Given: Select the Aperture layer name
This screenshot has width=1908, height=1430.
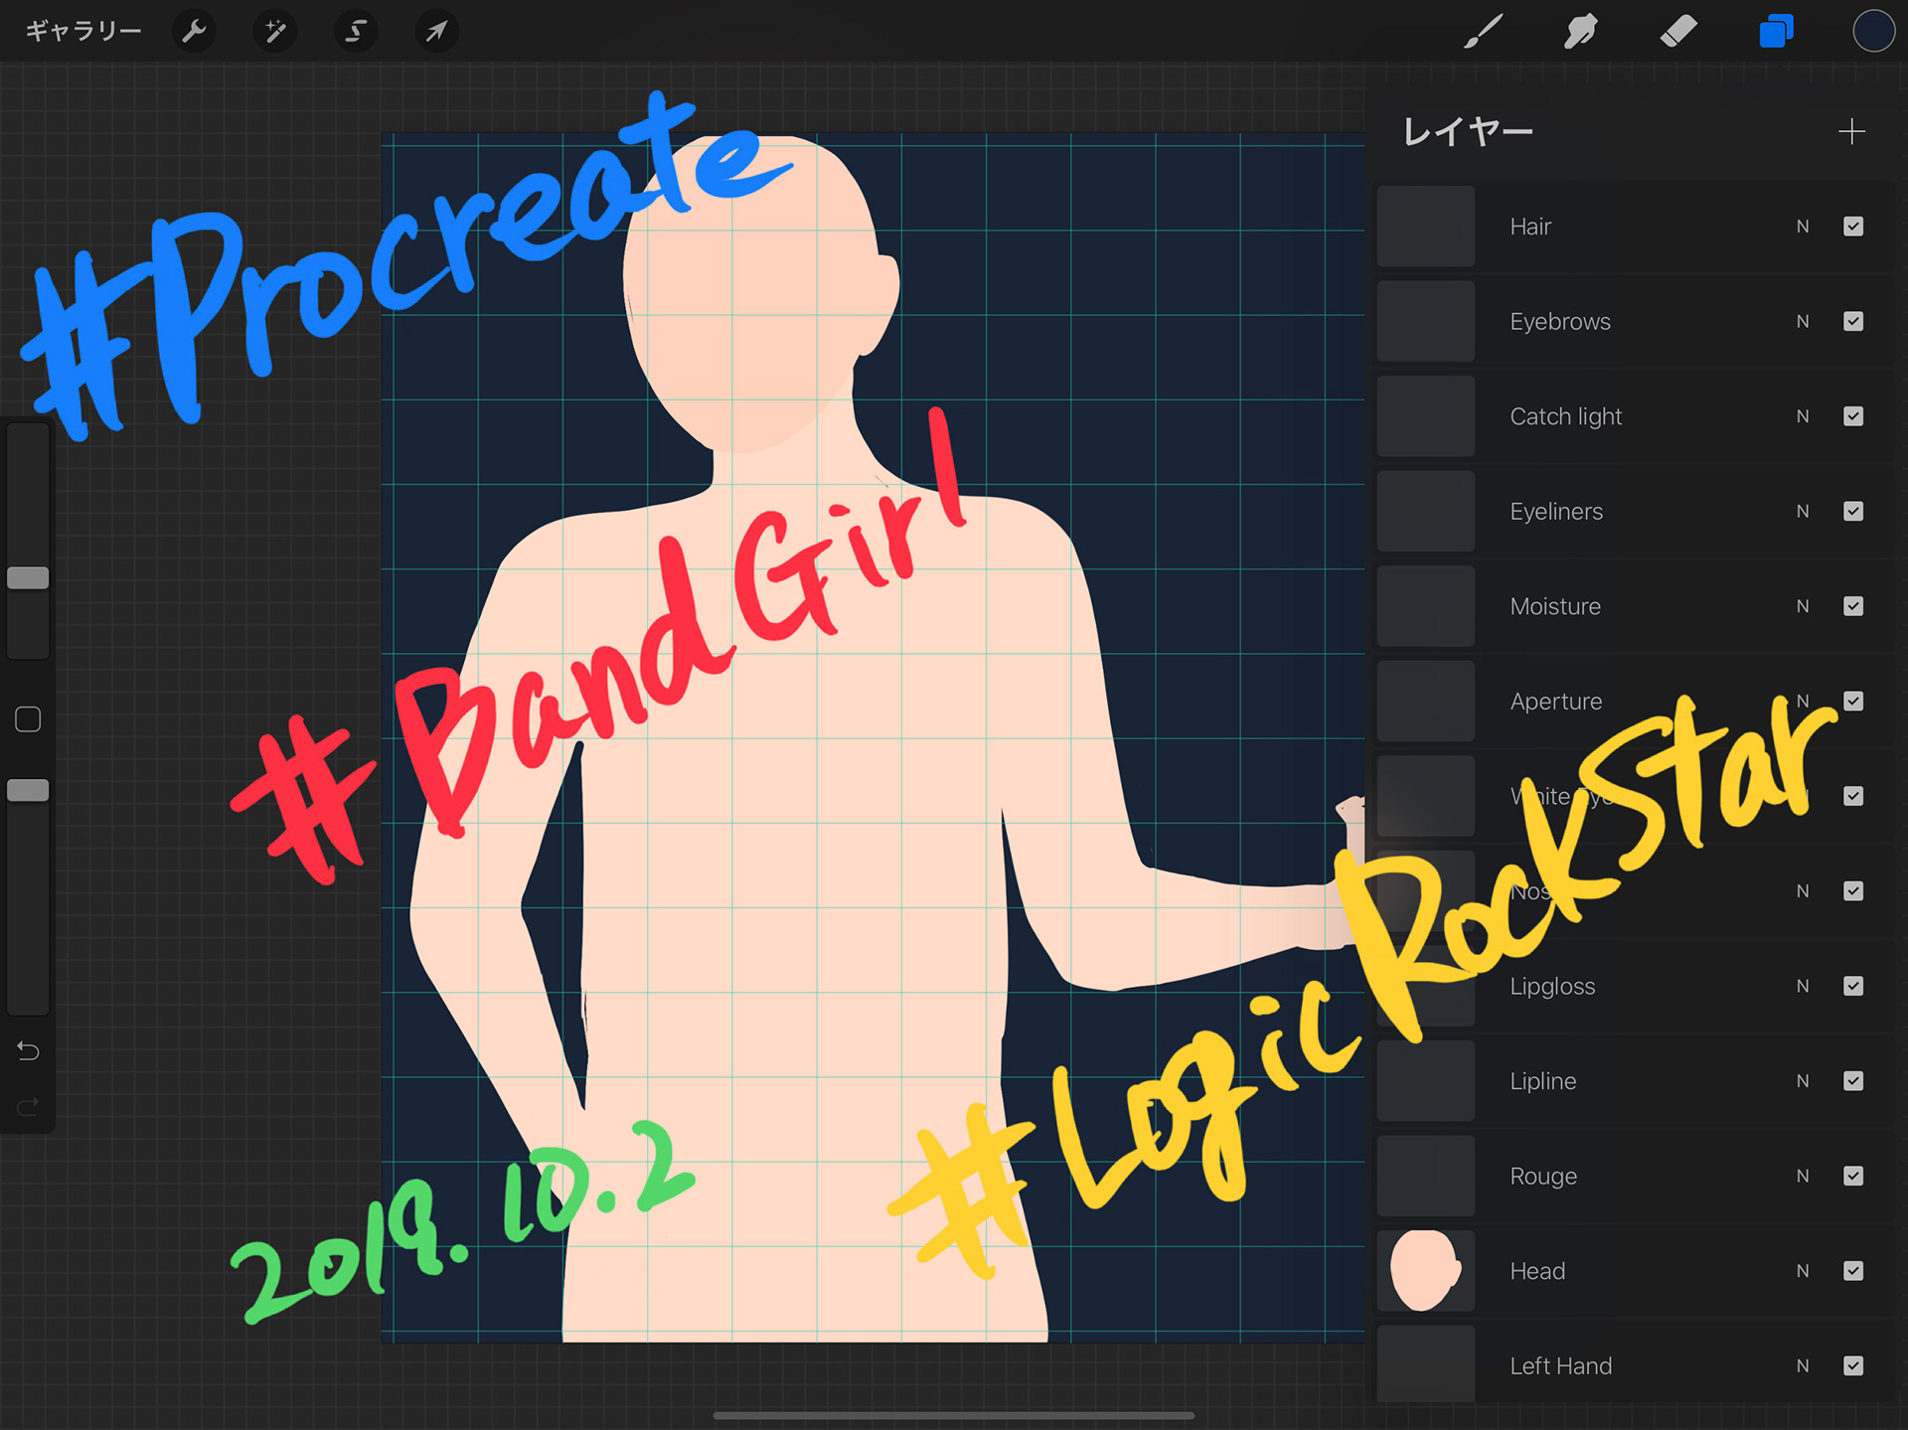Looking at the screenshot, I should tap(1556, 701).
